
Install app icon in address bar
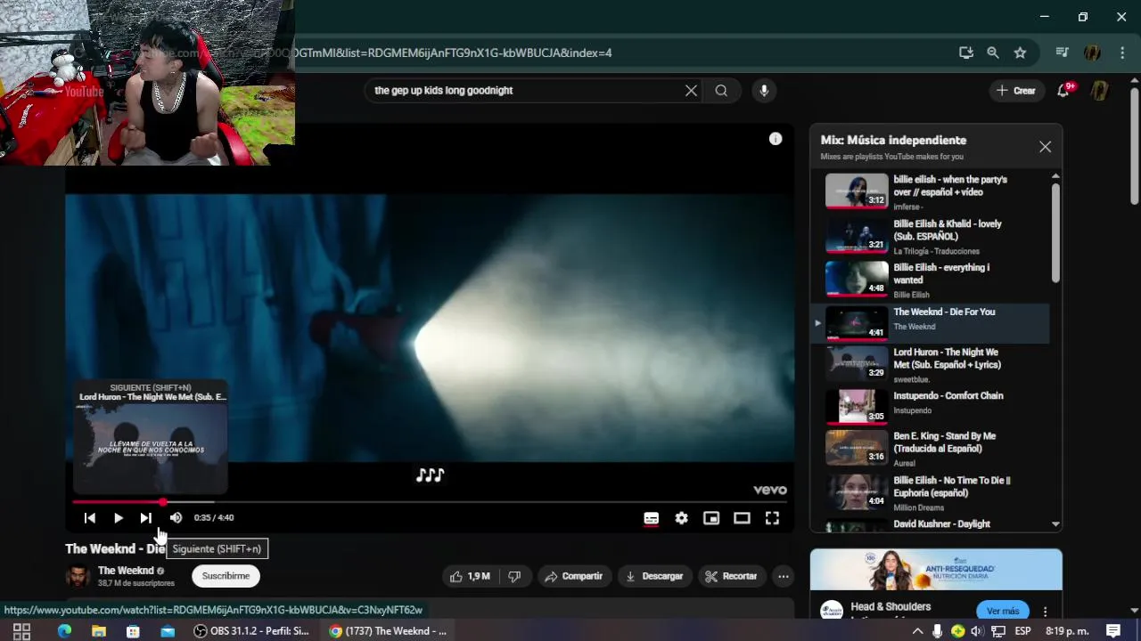tap(966, 53)
